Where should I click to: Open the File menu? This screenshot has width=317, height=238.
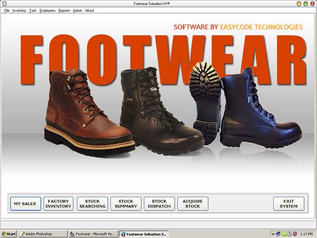(7, 10)
